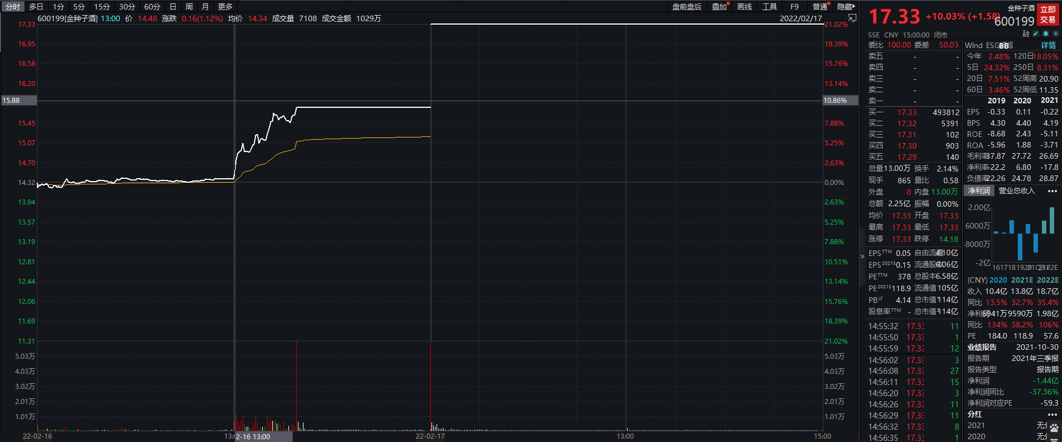Select the 营业总收入 chart tab
Image resolution: width=1062 pixels, height=442 pixels.
point(1017,191)
